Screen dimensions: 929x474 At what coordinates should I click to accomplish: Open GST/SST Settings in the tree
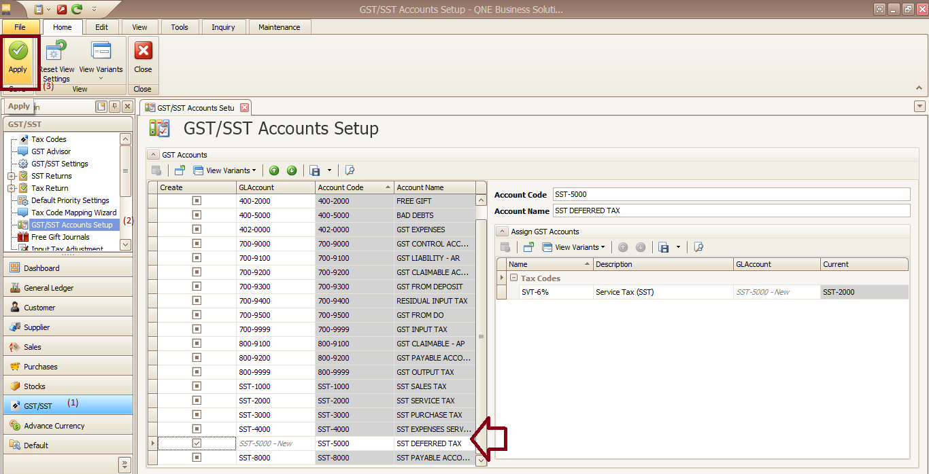pyautogui.click(x=60, y=164)
